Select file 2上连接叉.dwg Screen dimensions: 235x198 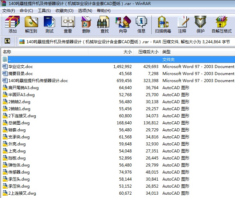22,193
